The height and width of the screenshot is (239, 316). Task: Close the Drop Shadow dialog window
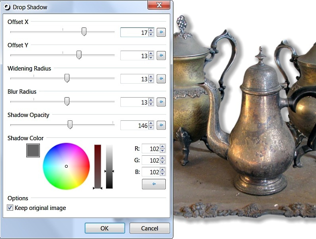159,5
